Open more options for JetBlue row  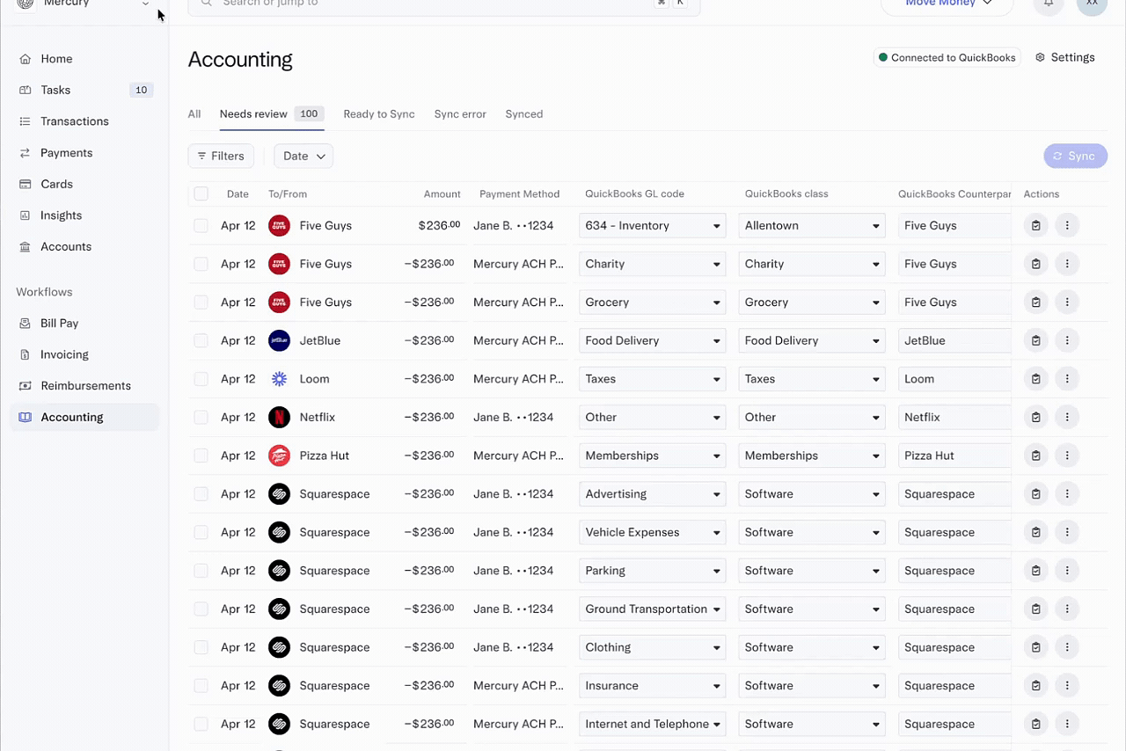(x=1067, y=341)
